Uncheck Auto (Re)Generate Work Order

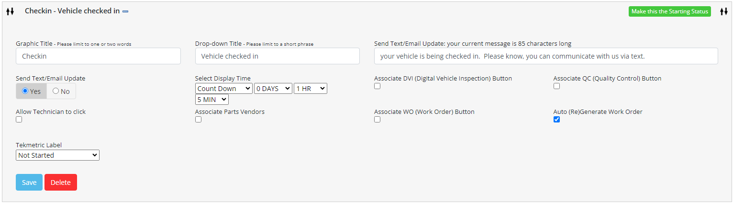click(x=556, y=120)
